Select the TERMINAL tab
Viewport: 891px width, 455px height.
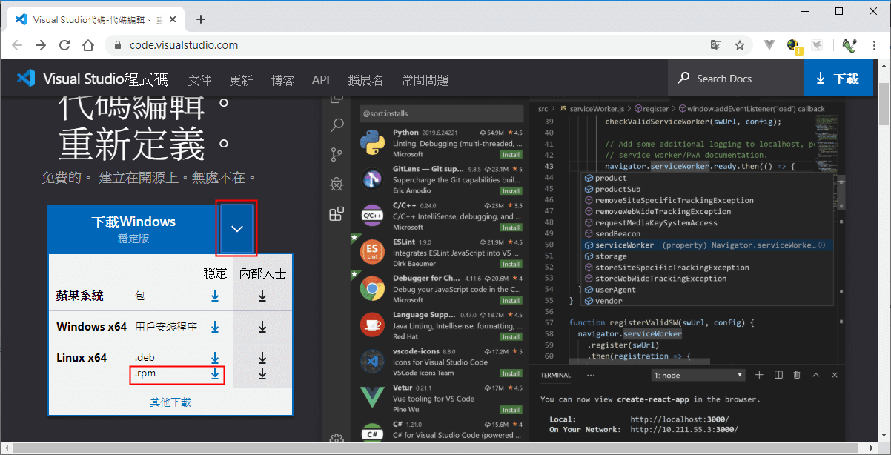pyautogui.click(x=556, y=375)
